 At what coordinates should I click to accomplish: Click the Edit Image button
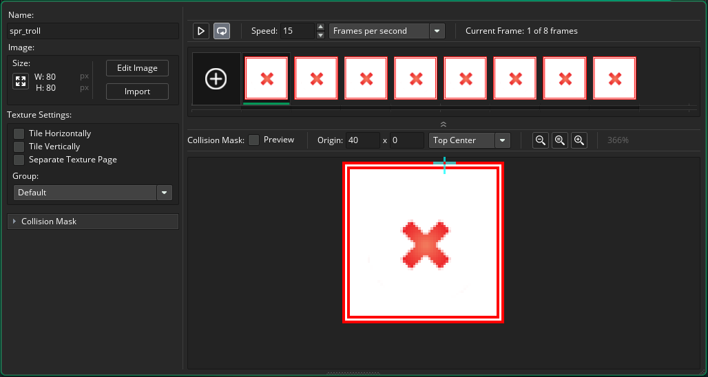tap(137, 68)
